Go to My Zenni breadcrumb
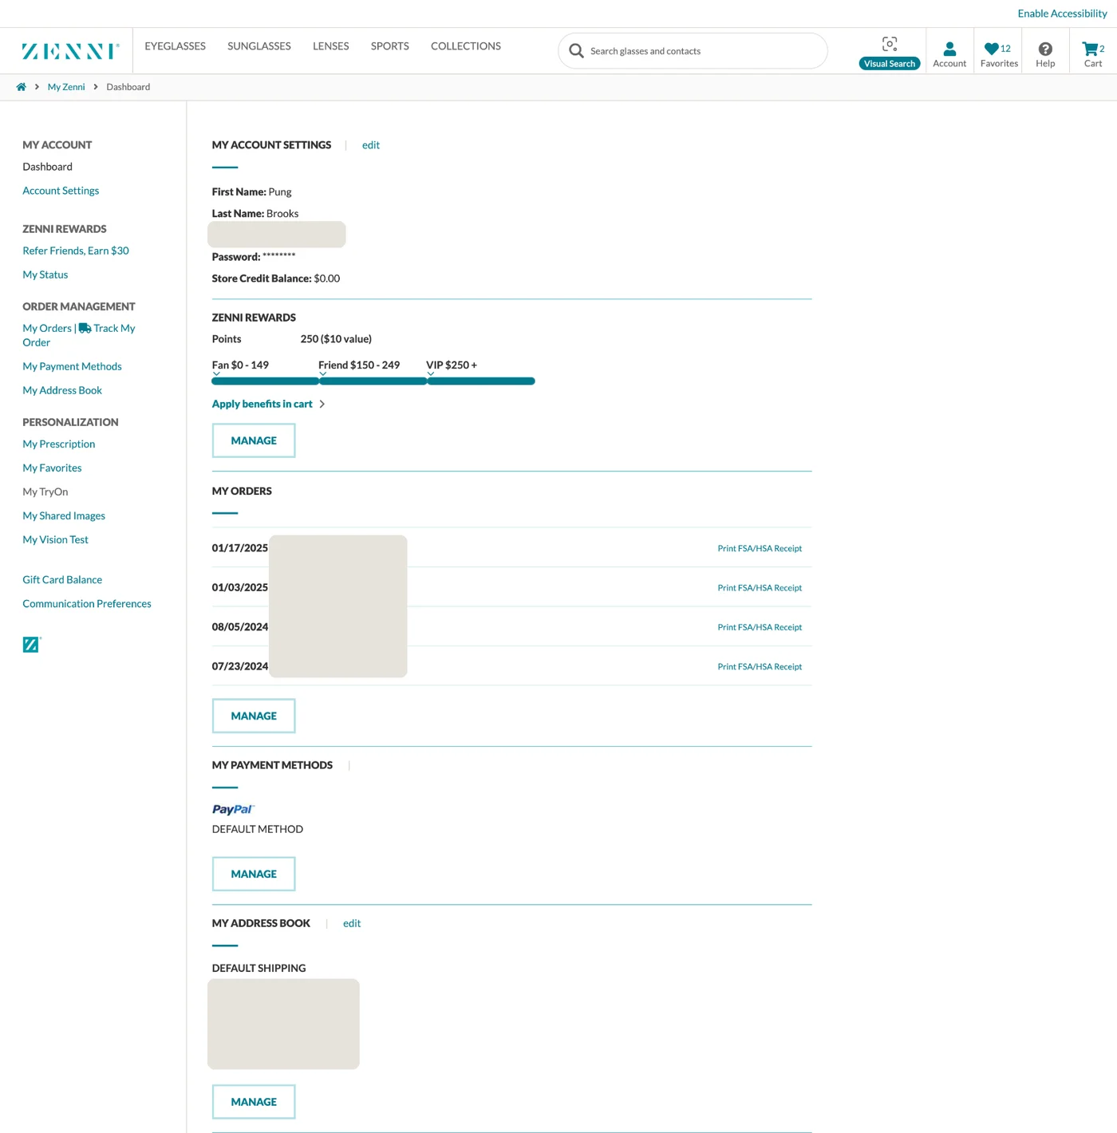This screenshot has height=1133, width=1117. 66,87
